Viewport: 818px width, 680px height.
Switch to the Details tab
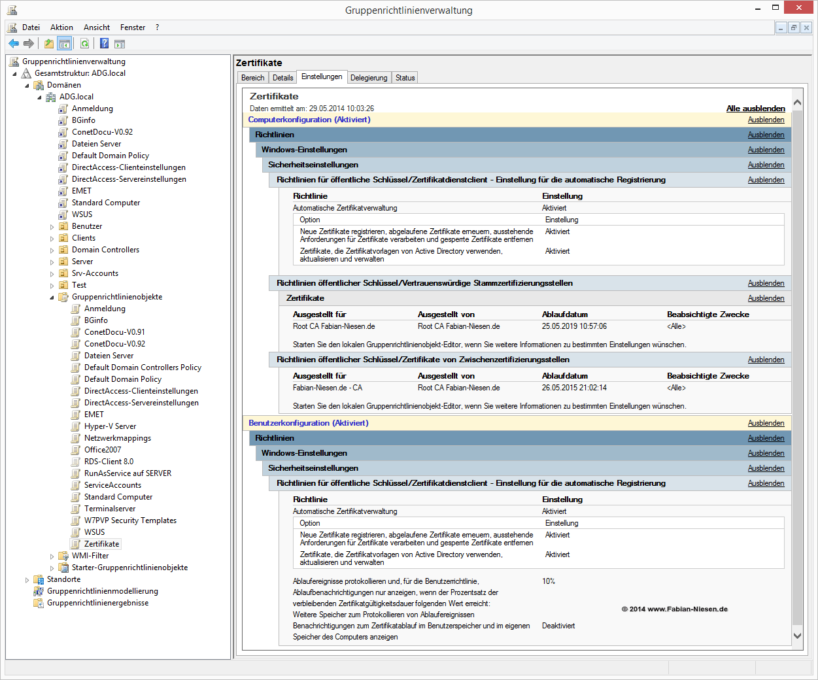point(282,78)
